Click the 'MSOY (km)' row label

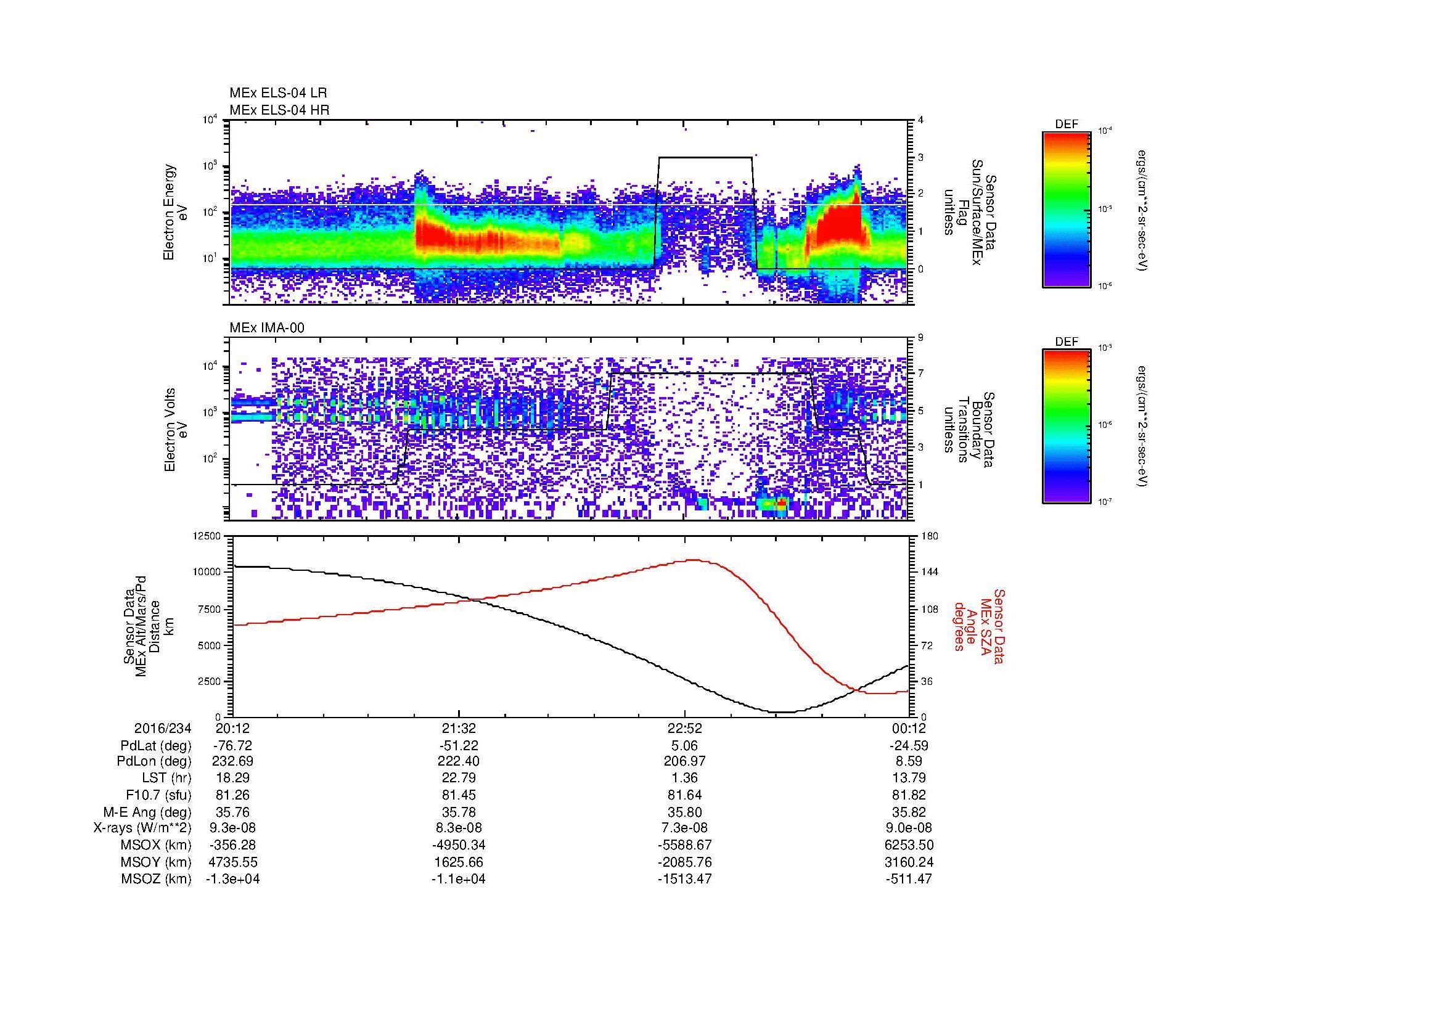coord(157,862)
